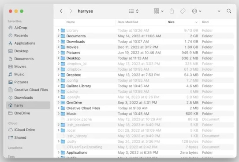Click the 'May 3, 2022 at 6:35 PM' date

pos(138,152)
